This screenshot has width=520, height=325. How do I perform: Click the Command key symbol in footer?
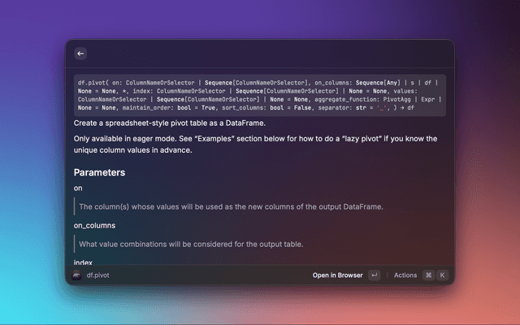pyautogui.click(x=428, y=275)
